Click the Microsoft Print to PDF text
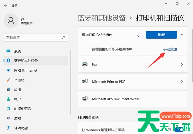This screenshot has height=134, width=193. point(108,82)
